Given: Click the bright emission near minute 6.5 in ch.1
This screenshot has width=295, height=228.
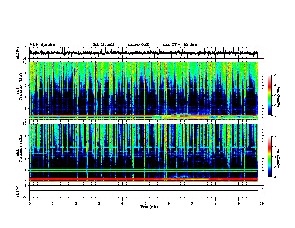Looking at the screenshot, I should (x=181, y=115).
